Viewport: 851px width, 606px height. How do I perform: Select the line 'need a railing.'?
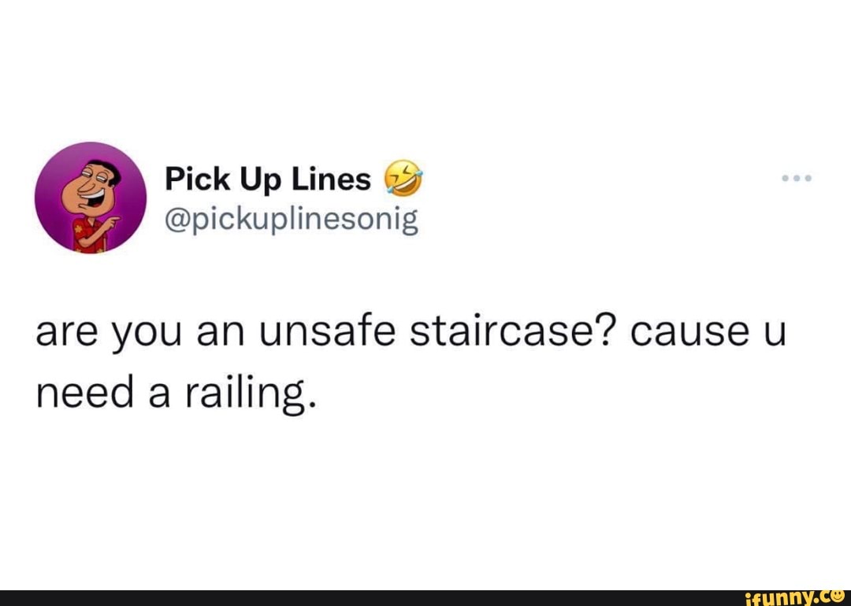(x=177, y=391)
